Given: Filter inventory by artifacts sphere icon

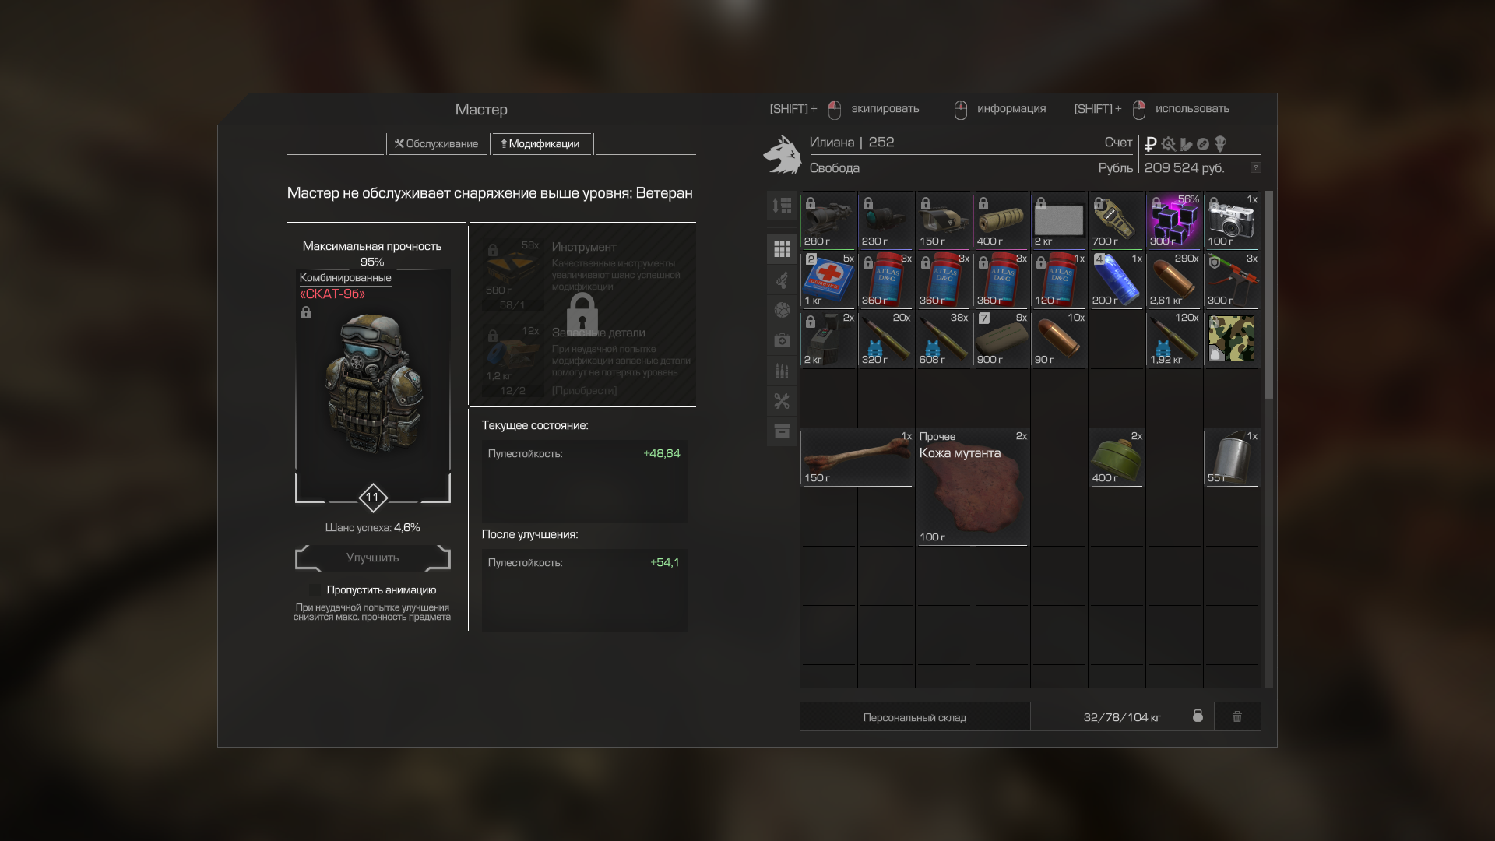Looking at the screenshot, I should point(782,310).
